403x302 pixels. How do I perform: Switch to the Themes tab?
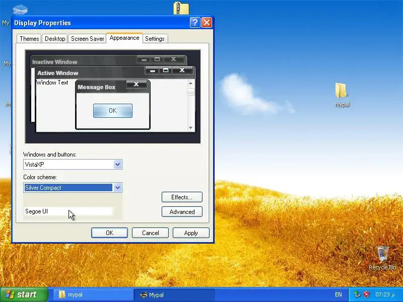pyautogui.click(x=29, y=39)
